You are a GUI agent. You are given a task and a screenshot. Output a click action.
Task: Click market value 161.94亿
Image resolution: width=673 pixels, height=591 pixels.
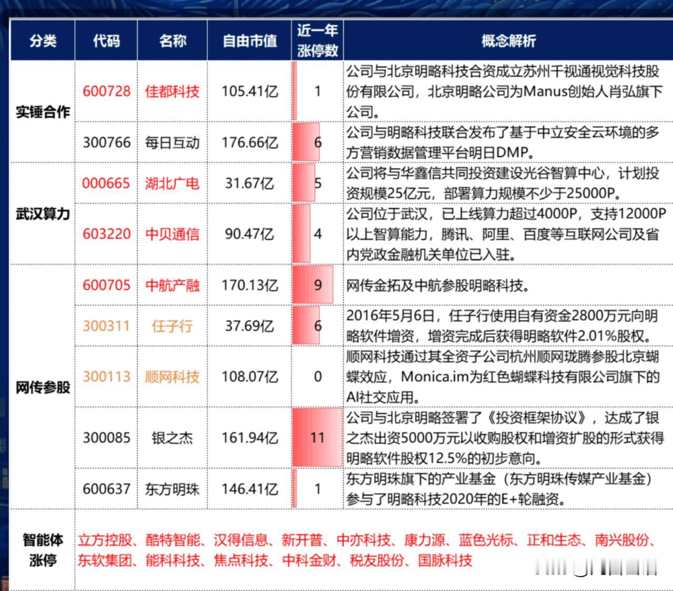coord(250,438)
